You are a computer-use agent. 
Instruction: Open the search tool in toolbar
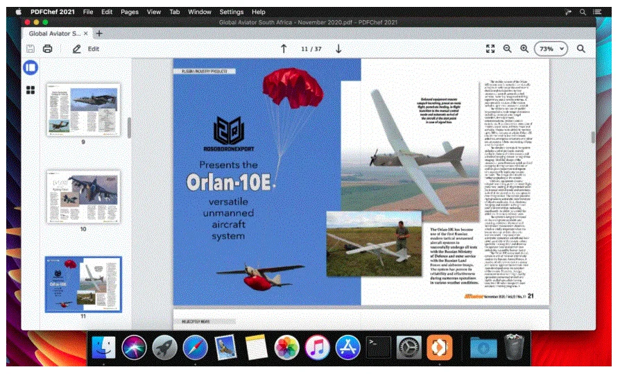coord(581,49)
